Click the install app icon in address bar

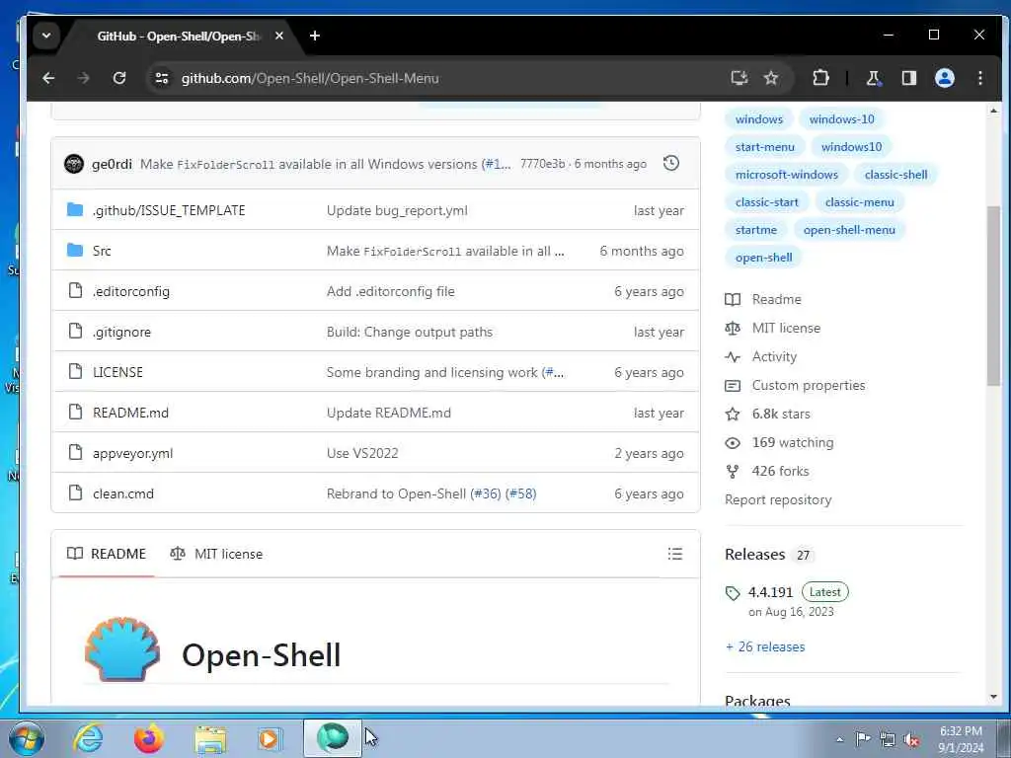[739, 78]
